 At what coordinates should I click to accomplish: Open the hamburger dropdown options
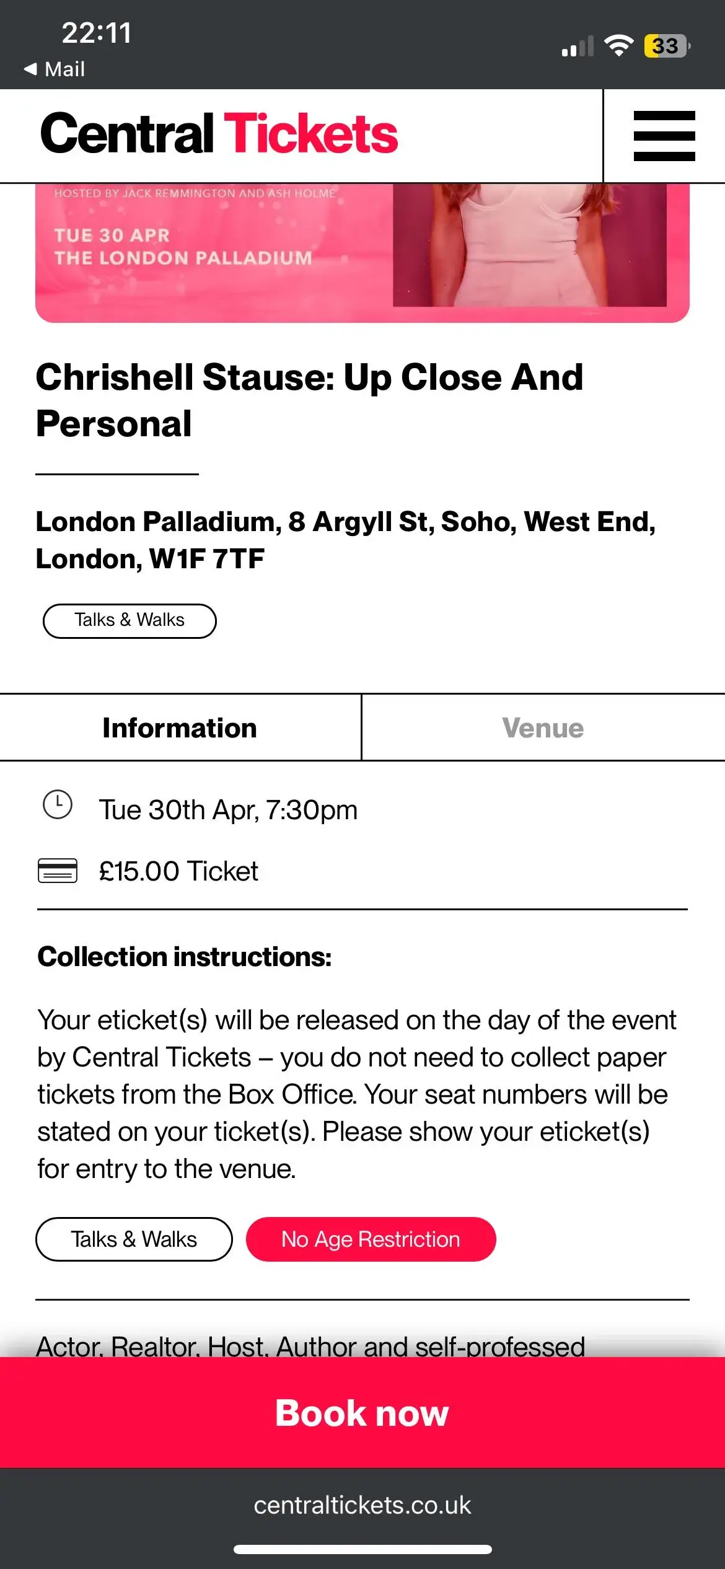click(663, 136)
